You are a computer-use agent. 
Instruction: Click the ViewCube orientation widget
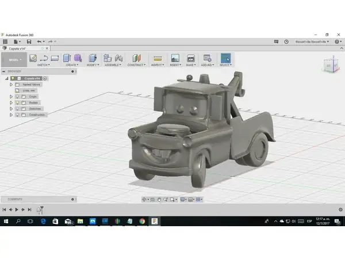pyautogui.click(x=330, y=64)
